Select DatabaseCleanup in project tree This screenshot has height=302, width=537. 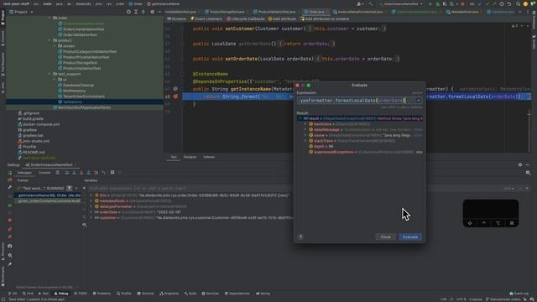pos(78,86)
